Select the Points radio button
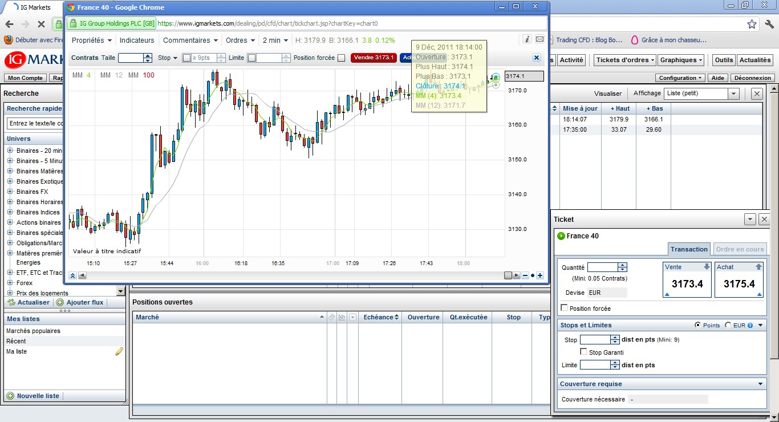779x422 pixels. click(697, 325)
